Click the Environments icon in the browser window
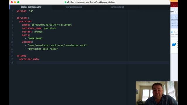 point(172,32)
